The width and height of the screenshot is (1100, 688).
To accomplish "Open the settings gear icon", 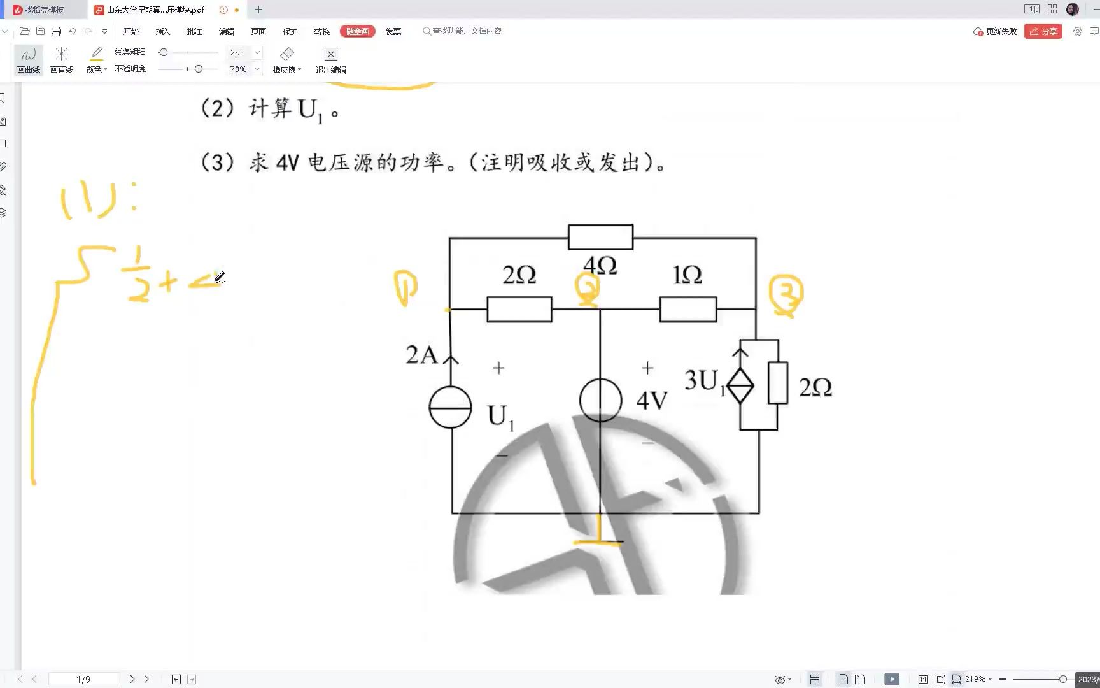I will coord(1077,31).
